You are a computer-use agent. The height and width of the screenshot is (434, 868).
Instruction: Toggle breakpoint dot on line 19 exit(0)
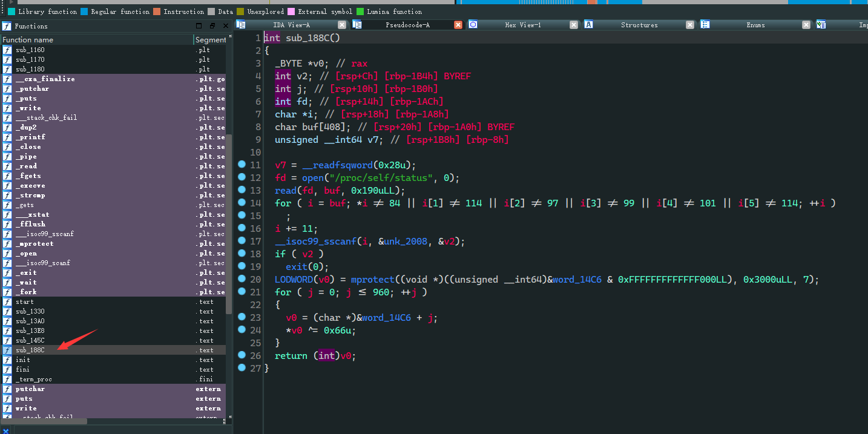click(x=242, y=266)
